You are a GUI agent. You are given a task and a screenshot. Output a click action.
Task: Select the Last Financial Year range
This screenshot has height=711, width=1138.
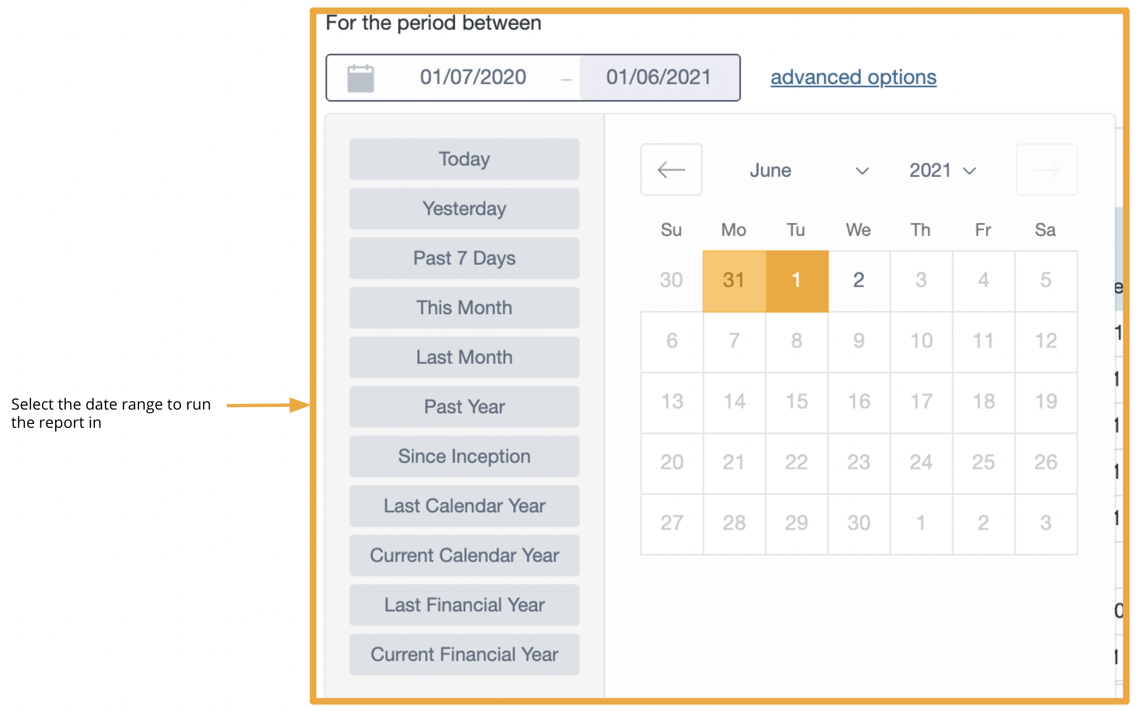pos(464,604)
